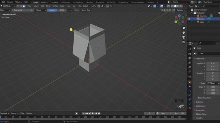Open XYZ Euler rotation mode dropdown
This screenshot has height=123, width=220.
pos(213,83)
